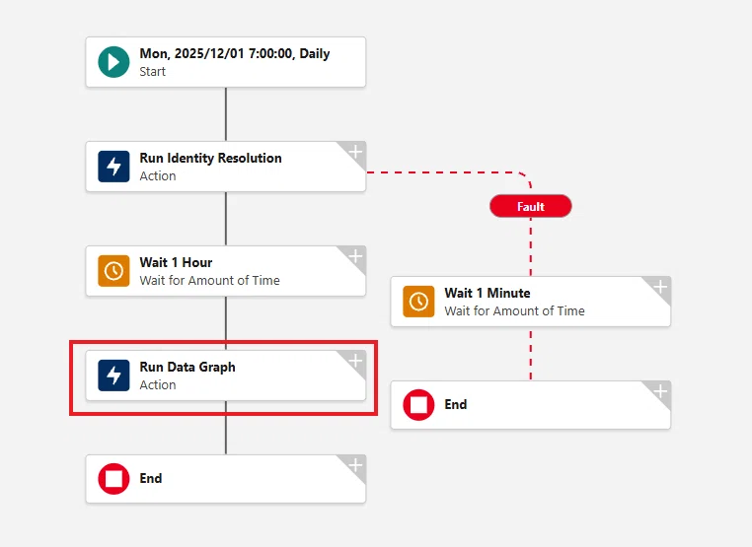Screen dimensions: 752x547
Task: Click the Wait 1 Hour clock icon
Action: click(113, 271)
